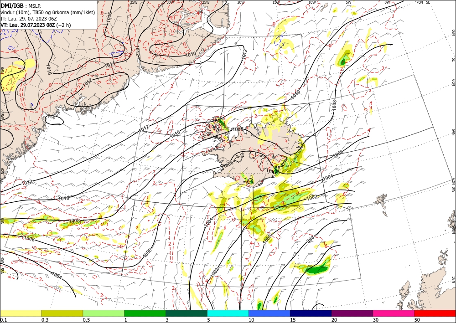Click the 1014 isobar label over Greenland
This screenshot has height=323, width=456.
point(110,64)
